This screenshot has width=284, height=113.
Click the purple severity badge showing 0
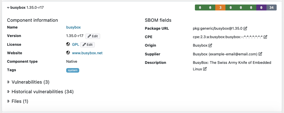[x=261, y=8]
